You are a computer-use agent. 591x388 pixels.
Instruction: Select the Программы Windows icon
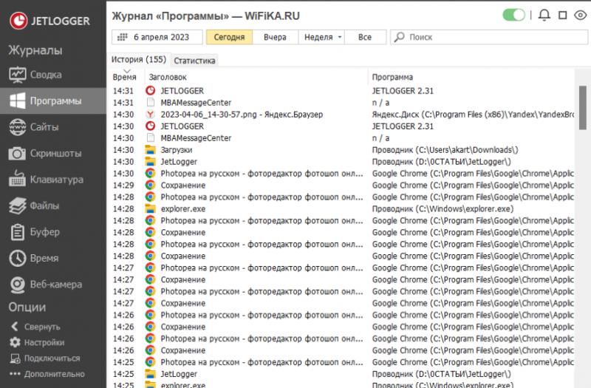click(18, 101)
